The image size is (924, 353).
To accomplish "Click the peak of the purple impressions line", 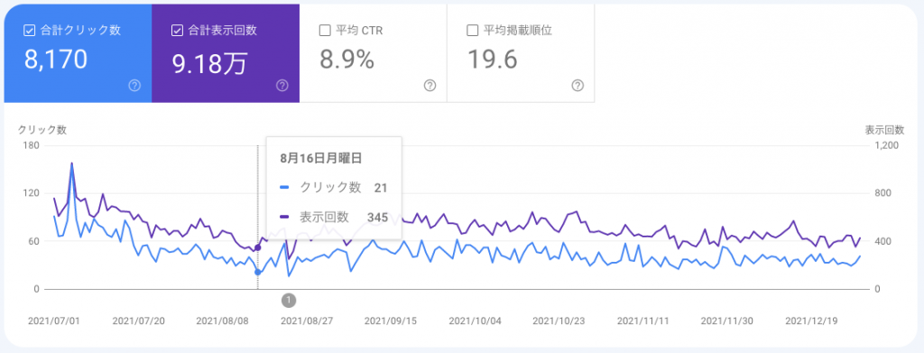I will click(x=72, y=163).
